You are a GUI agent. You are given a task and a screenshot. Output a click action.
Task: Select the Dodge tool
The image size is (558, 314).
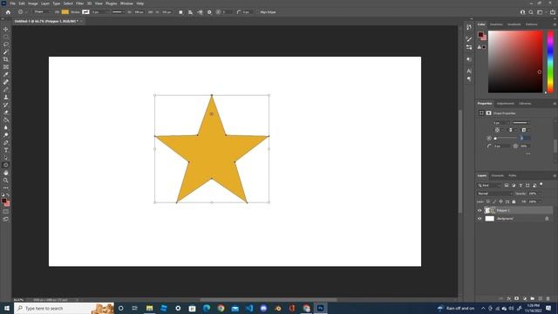6,135
